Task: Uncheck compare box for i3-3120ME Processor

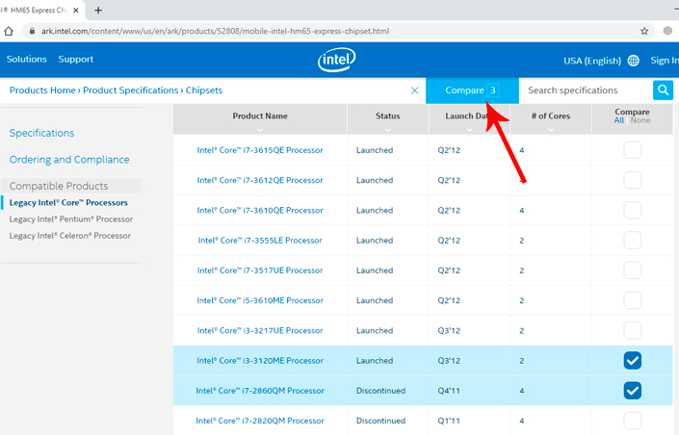Action: point(632,361)
